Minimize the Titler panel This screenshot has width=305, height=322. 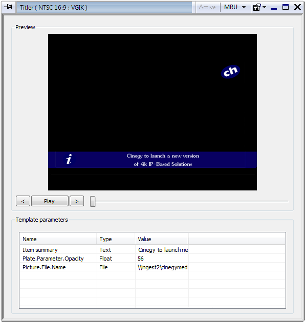pyautogui.click(x=274, y=8)
